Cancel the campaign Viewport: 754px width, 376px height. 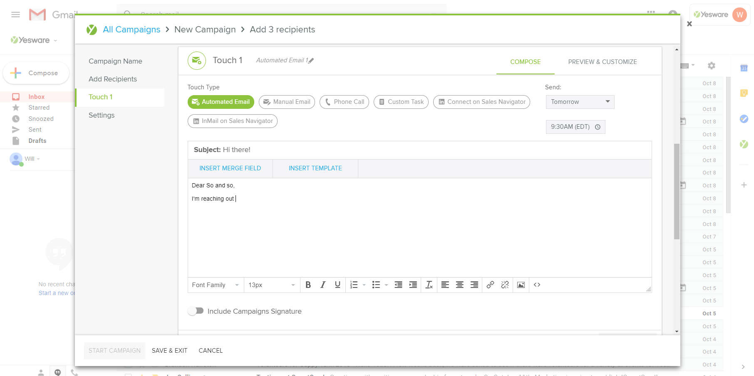pos(211,351)
